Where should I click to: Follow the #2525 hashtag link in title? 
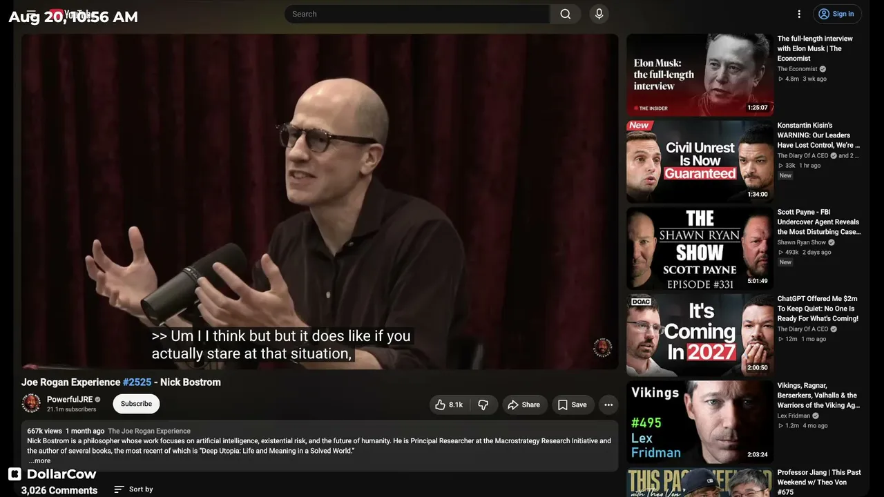(x=137, y=382)
